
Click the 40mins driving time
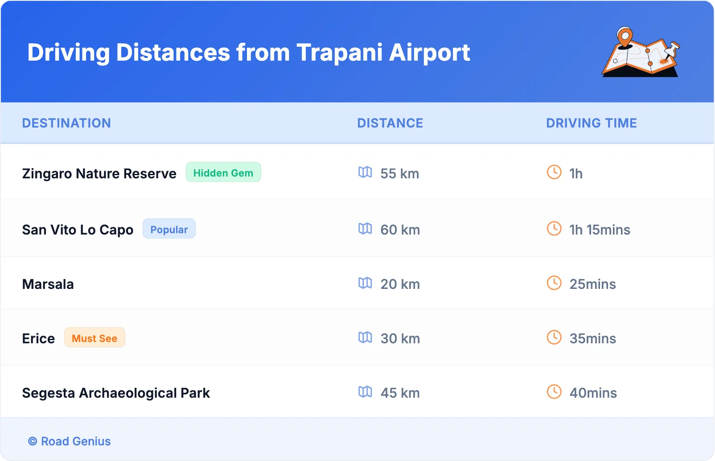(x=593, y=393)
